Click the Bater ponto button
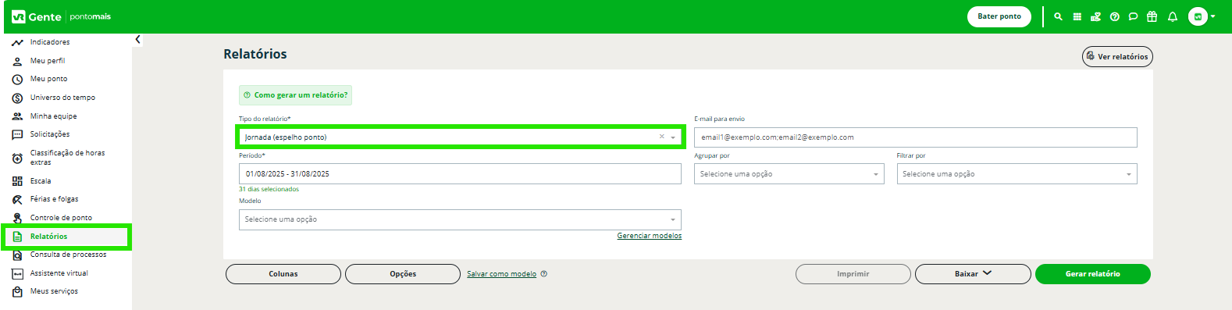1232x310 pixels. [x=999, y=16]
